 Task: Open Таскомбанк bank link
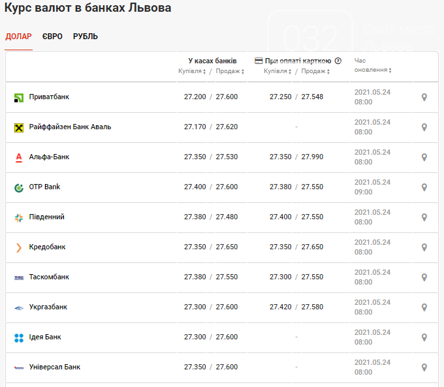[x=49, y=277]
